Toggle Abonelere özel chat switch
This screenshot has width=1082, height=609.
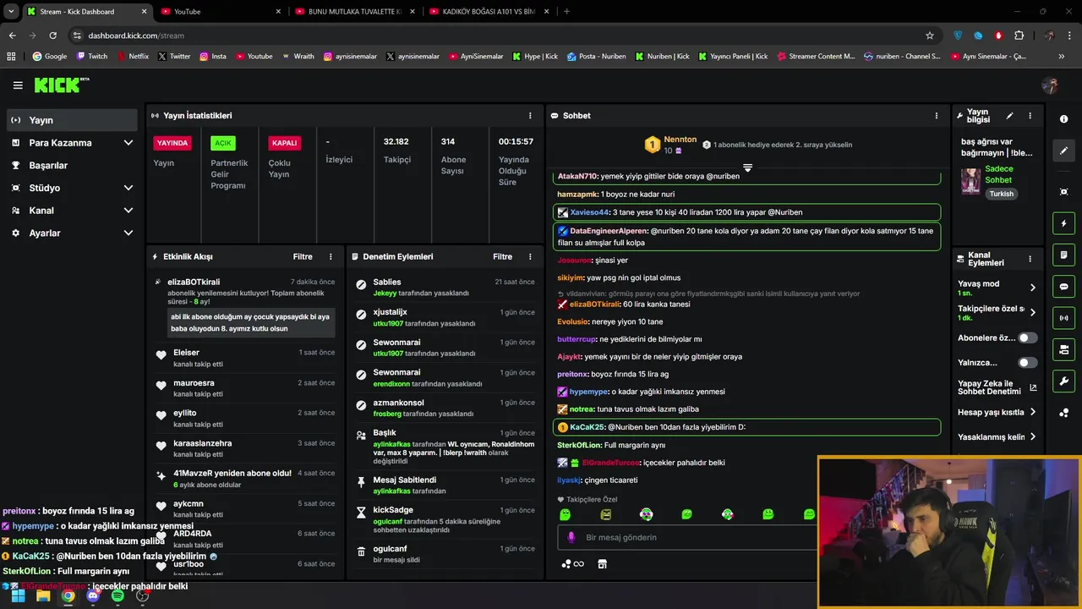(1027, 338)
